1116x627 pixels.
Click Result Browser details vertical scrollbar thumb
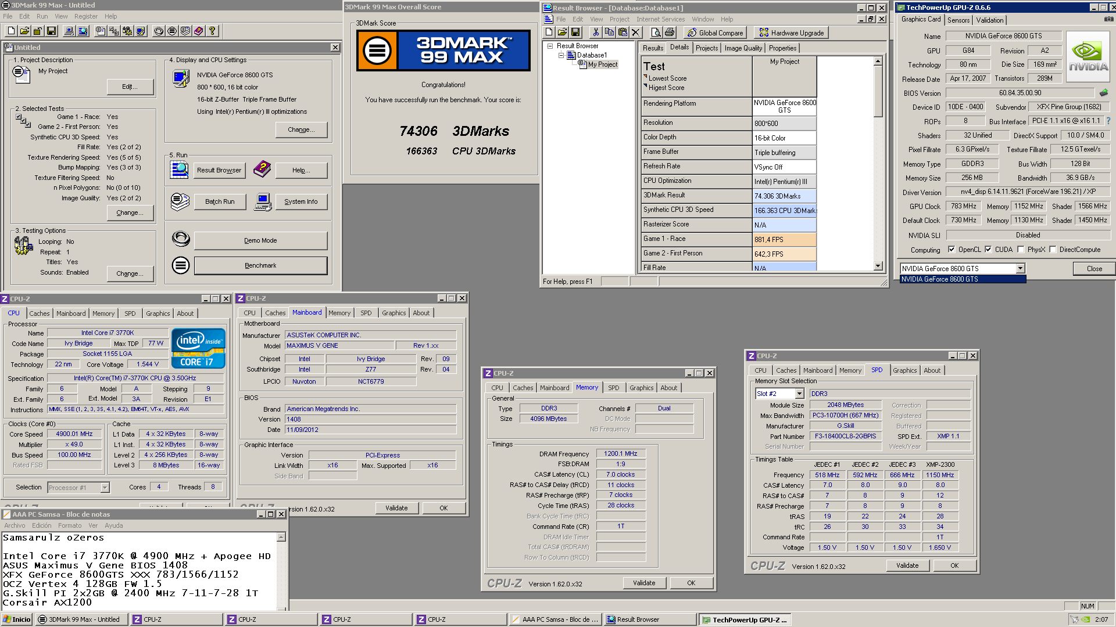pyautogui.click(x=878, y=91)
